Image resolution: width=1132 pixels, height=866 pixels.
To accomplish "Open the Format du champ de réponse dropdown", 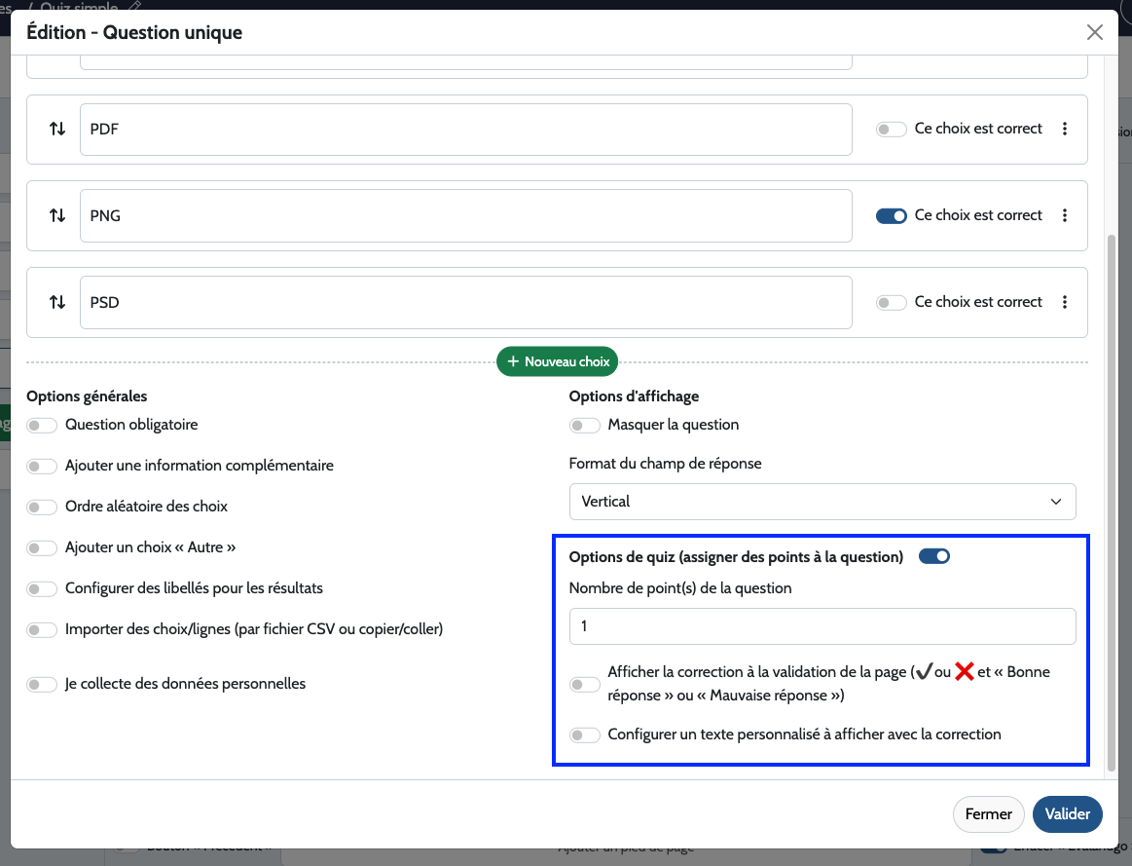I will coord(822,502).
